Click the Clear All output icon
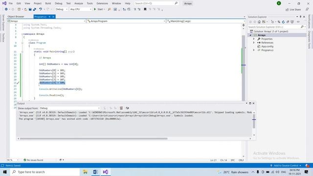 121,108
